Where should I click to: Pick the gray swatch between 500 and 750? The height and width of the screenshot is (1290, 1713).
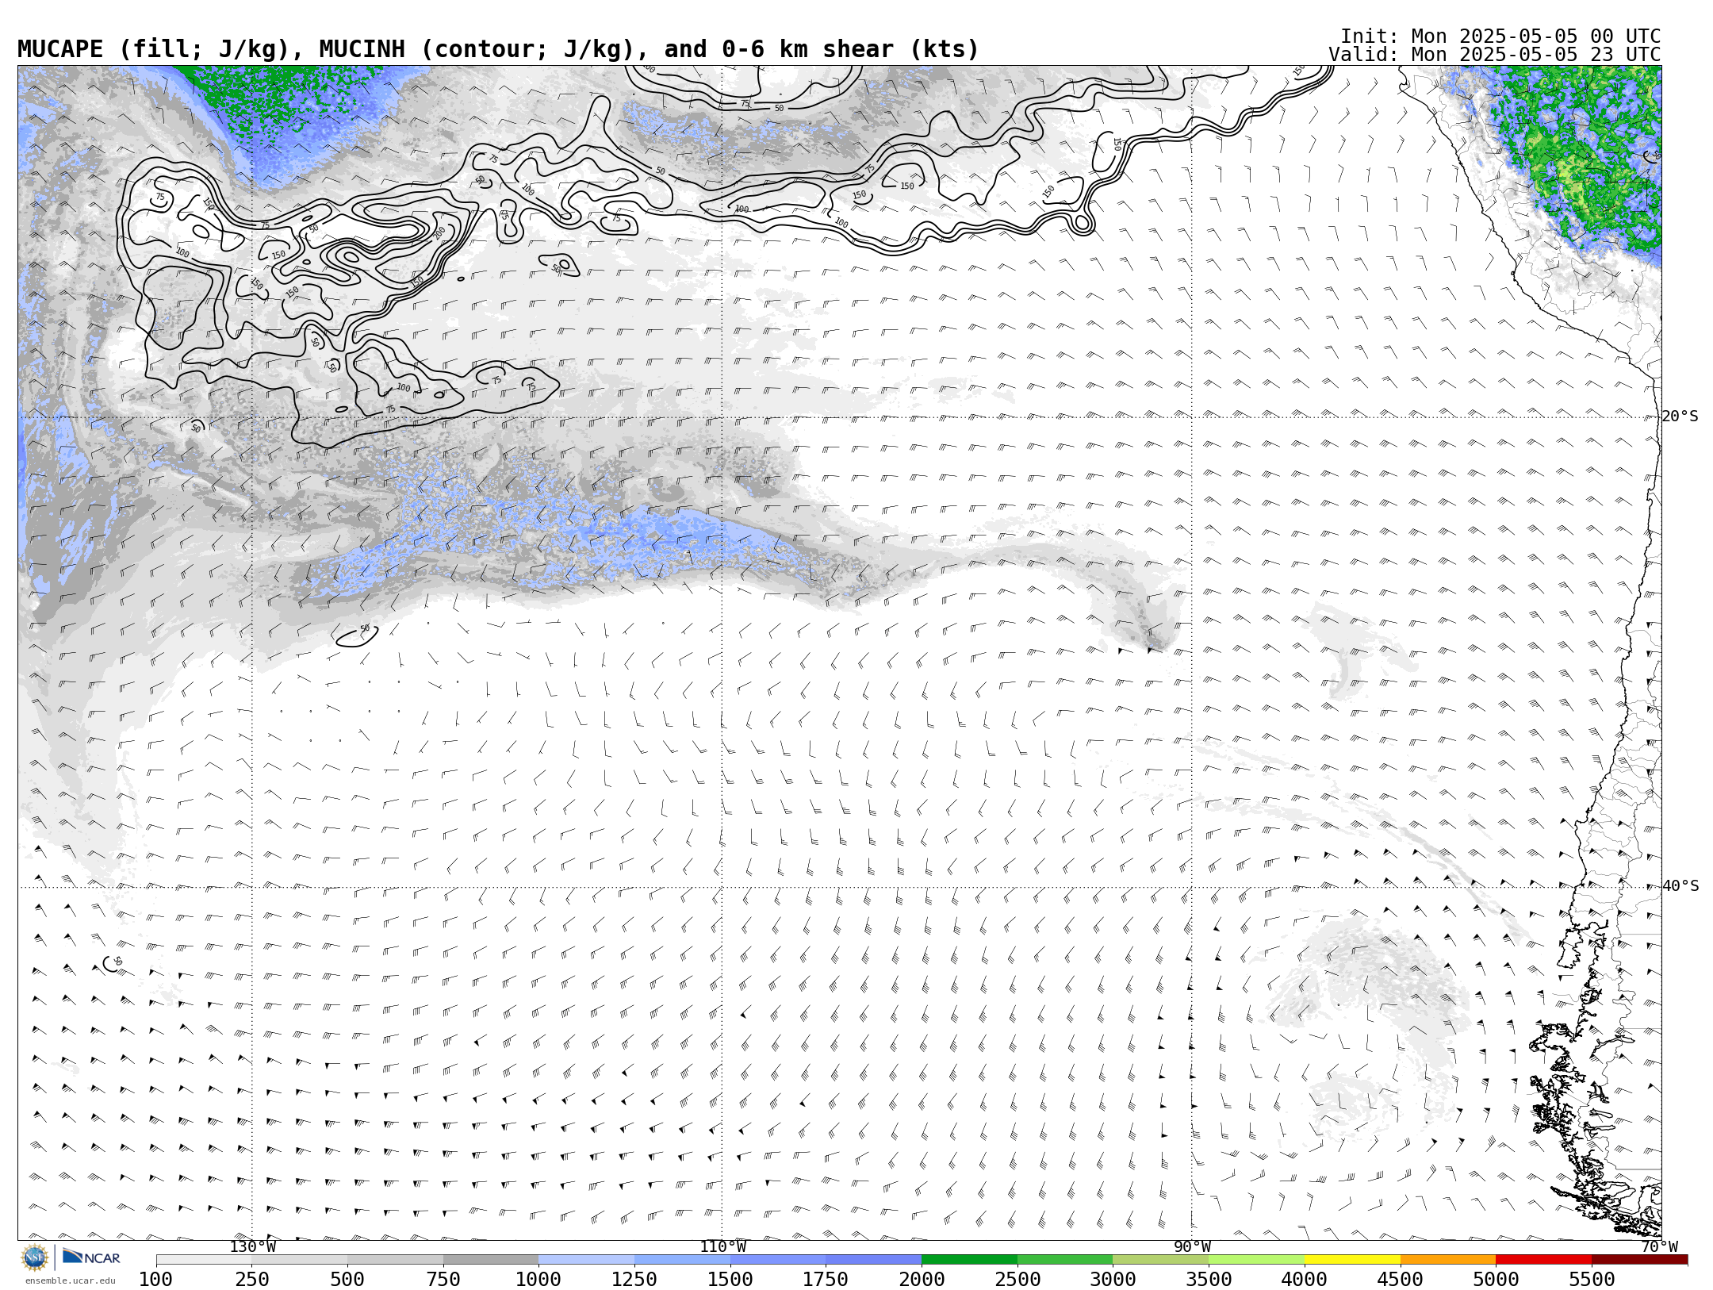pos(395,1260)
